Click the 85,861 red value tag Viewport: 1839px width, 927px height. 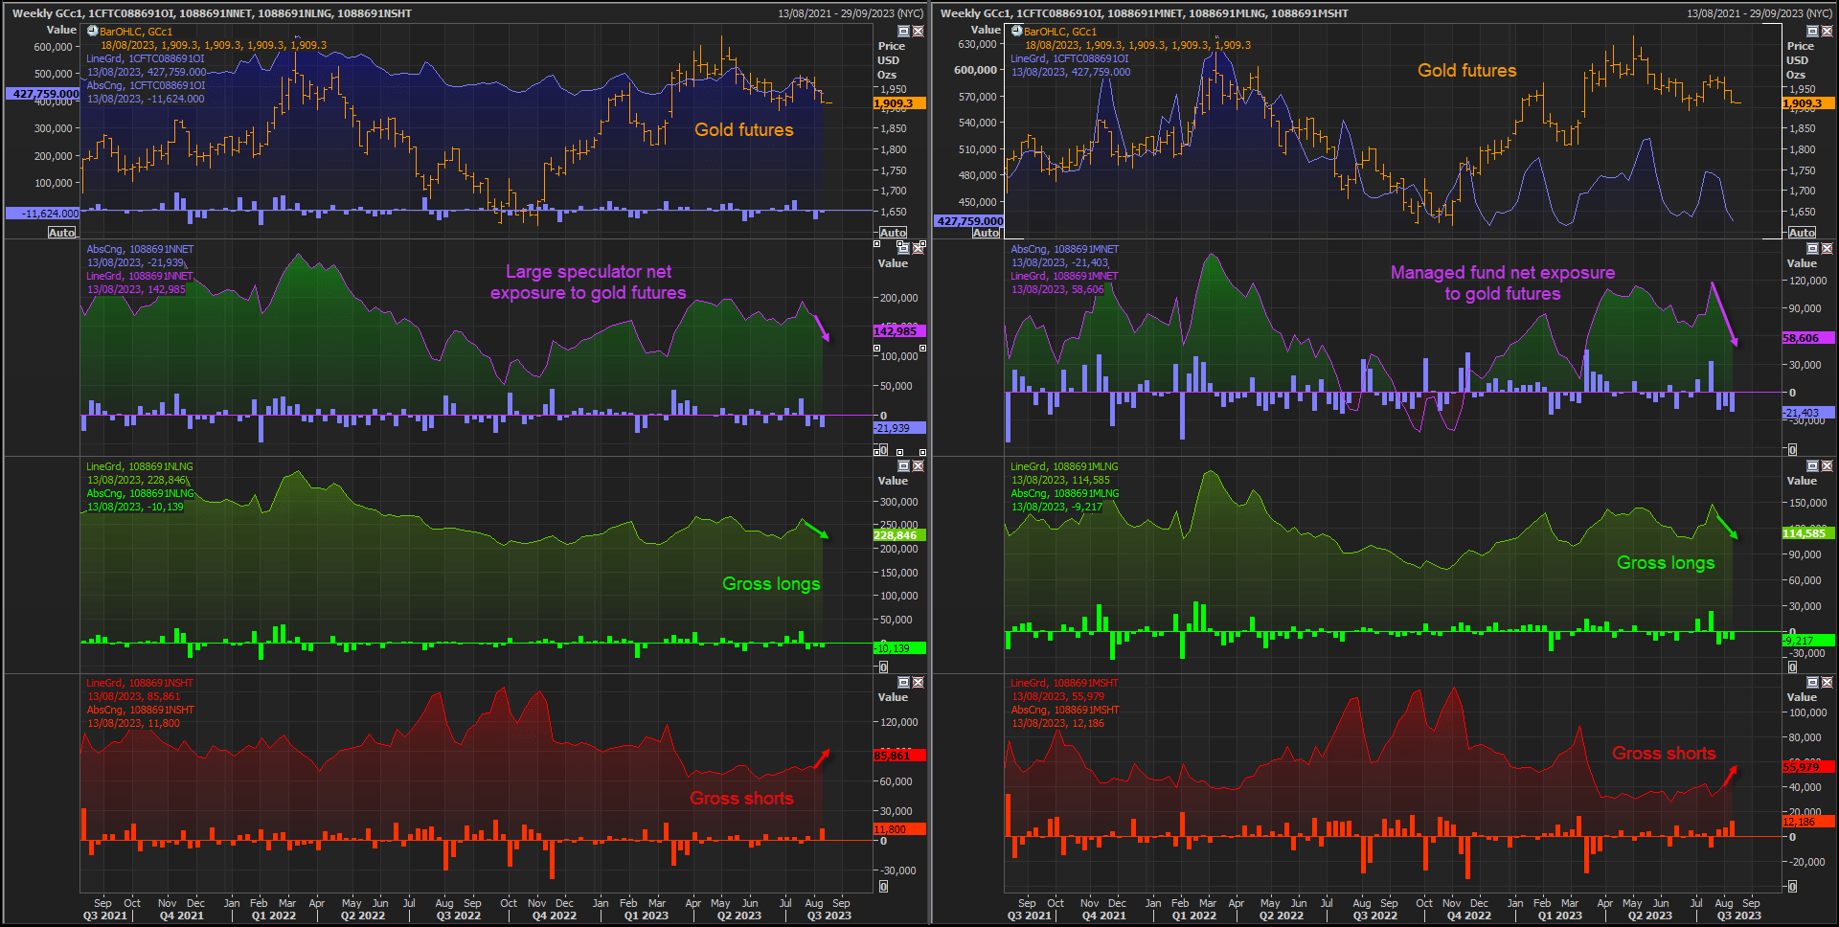tap(899, 756)
